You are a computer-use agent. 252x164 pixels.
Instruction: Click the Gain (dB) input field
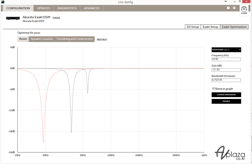(226, 70)
